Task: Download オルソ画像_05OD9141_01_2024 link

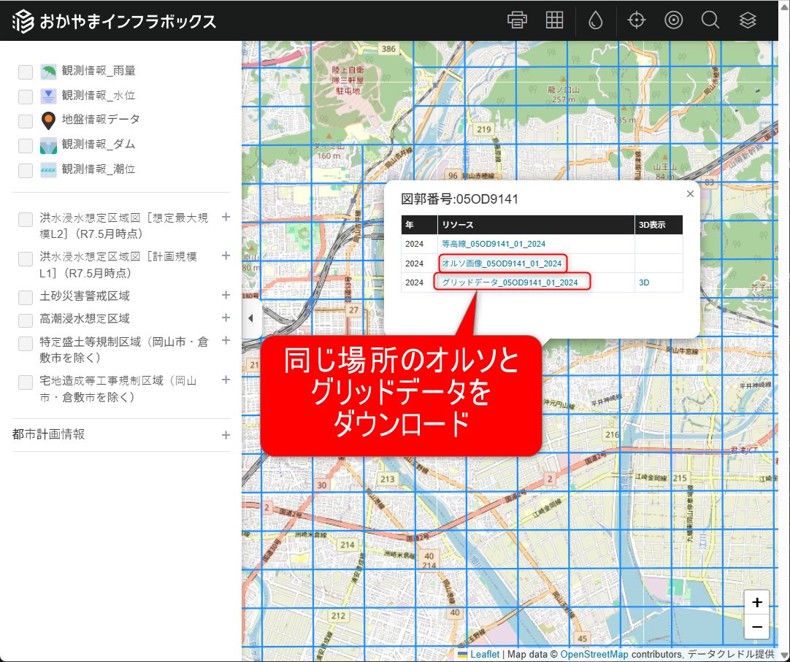Action: (502, 263)
